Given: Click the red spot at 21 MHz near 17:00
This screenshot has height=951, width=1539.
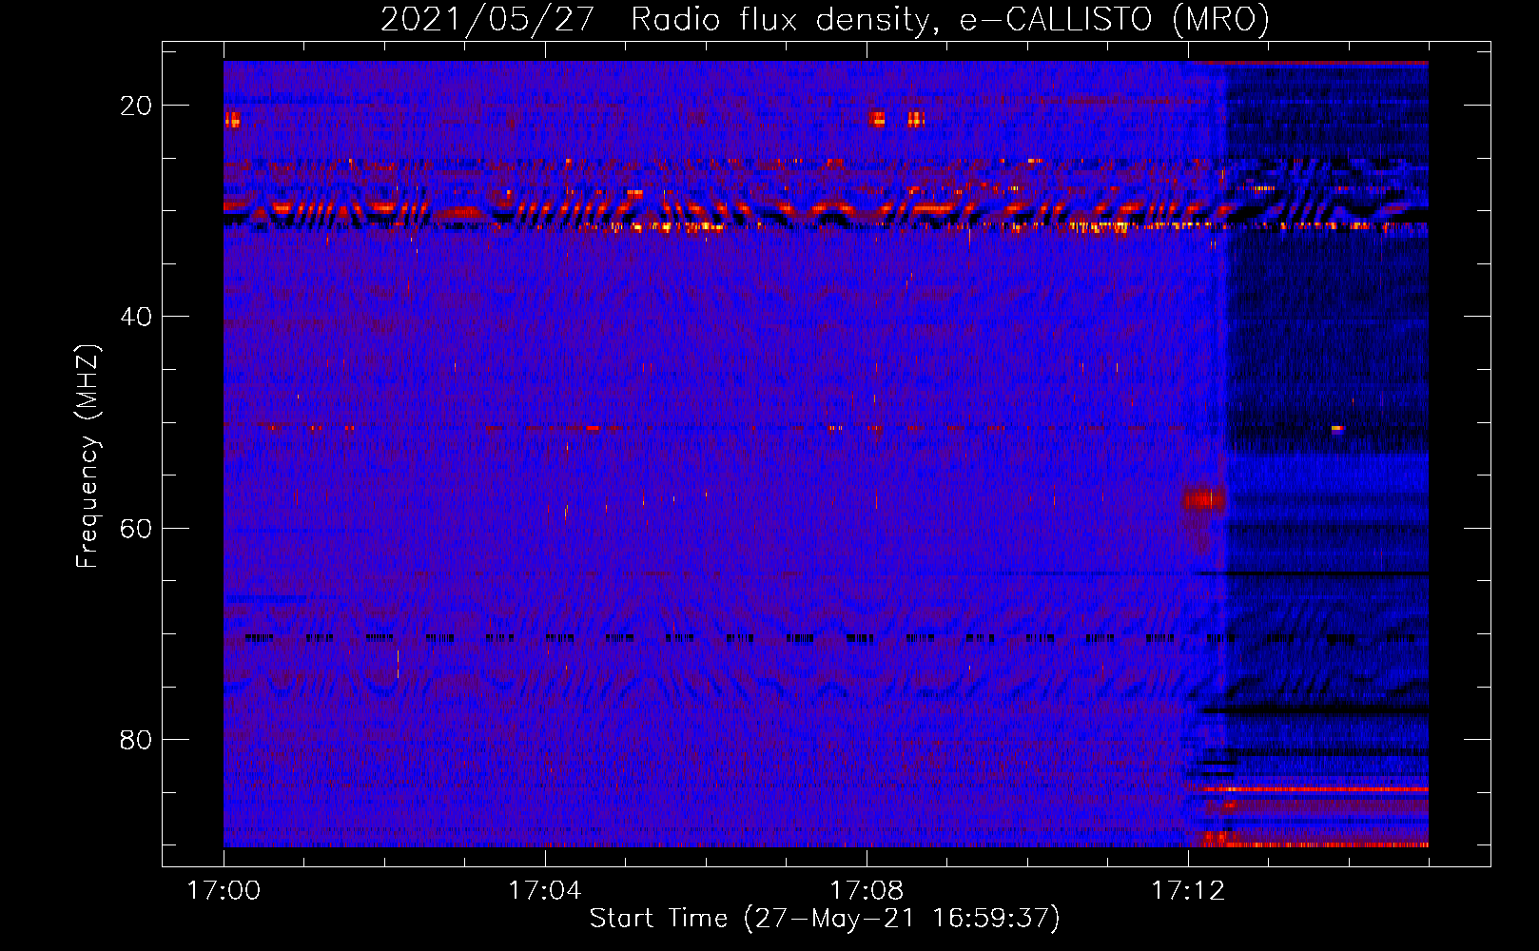Looking at the screenshot, I should click(x=232, y=119).
